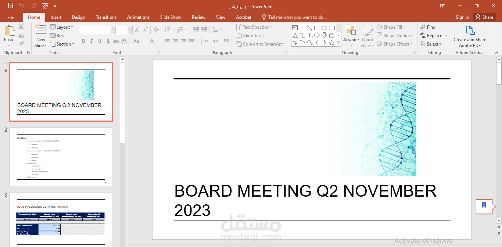The image size is (502, 247).
Task: Click the Clear All Formatting eraser icon
Action: point(156,30)
